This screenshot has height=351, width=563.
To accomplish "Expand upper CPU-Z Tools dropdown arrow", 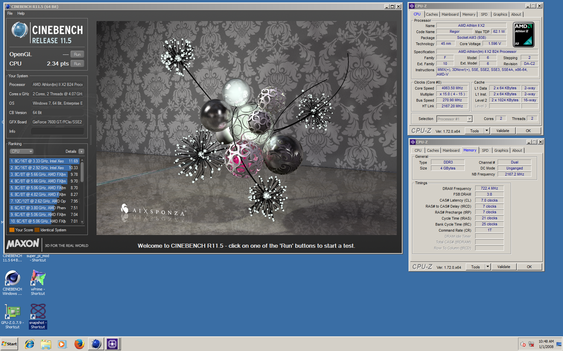I will (487, 131).
